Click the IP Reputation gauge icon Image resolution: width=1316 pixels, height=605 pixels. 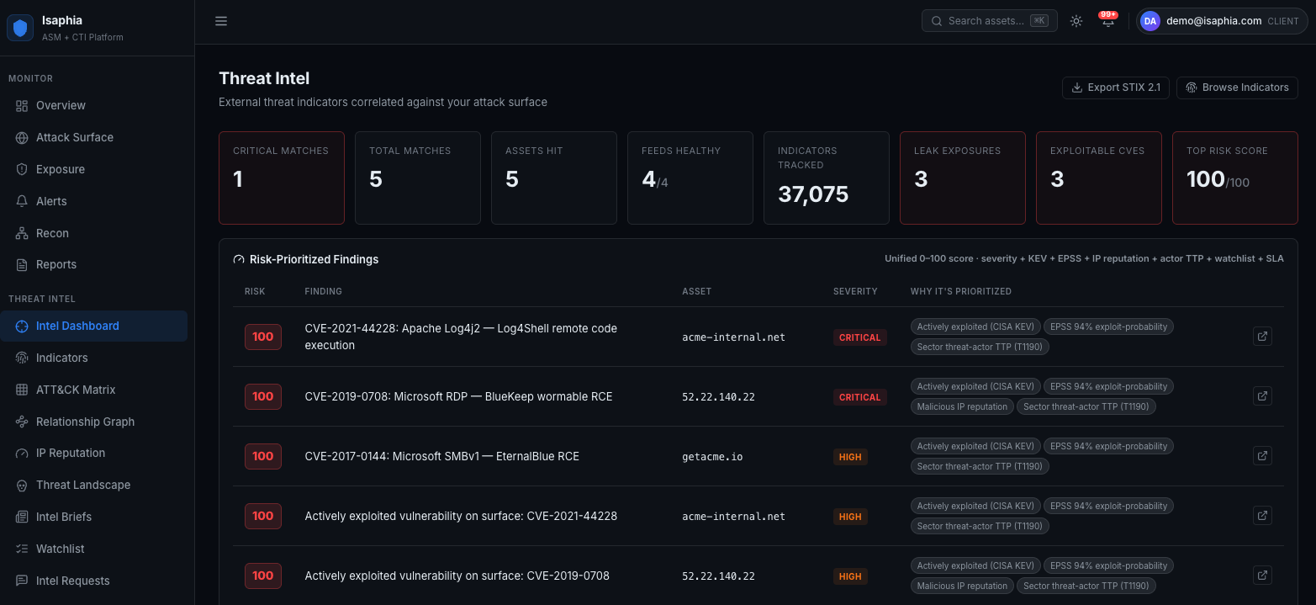click(22, 453)
